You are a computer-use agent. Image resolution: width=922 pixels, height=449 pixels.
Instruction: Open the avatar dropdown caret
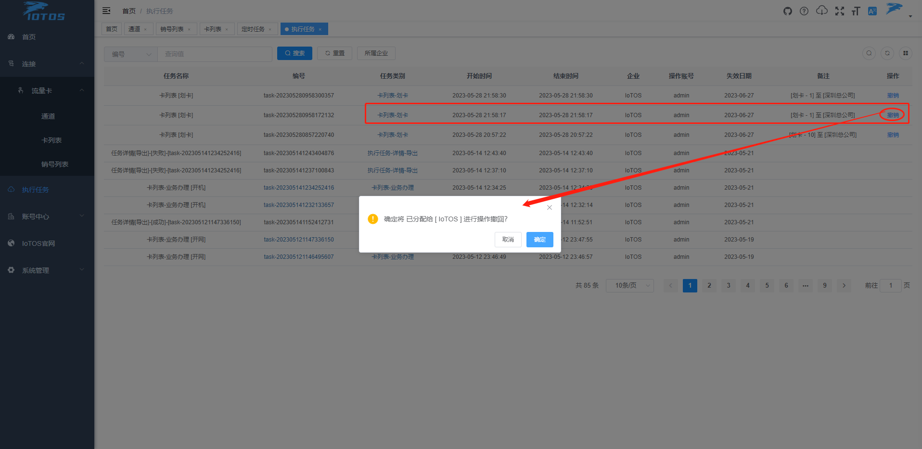tap(910, 16)
